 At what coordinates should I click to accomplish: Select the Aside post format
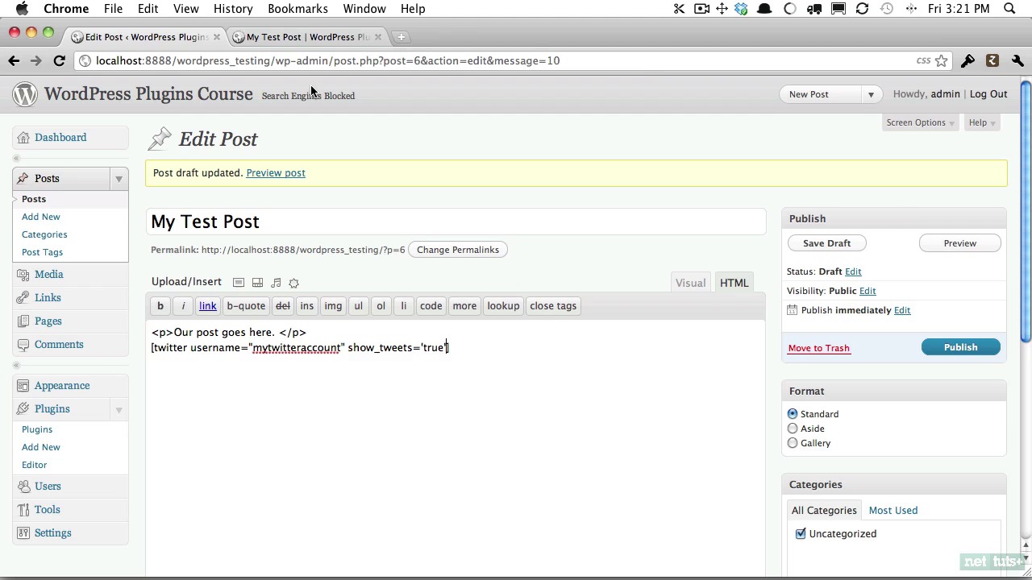point(793,429)
